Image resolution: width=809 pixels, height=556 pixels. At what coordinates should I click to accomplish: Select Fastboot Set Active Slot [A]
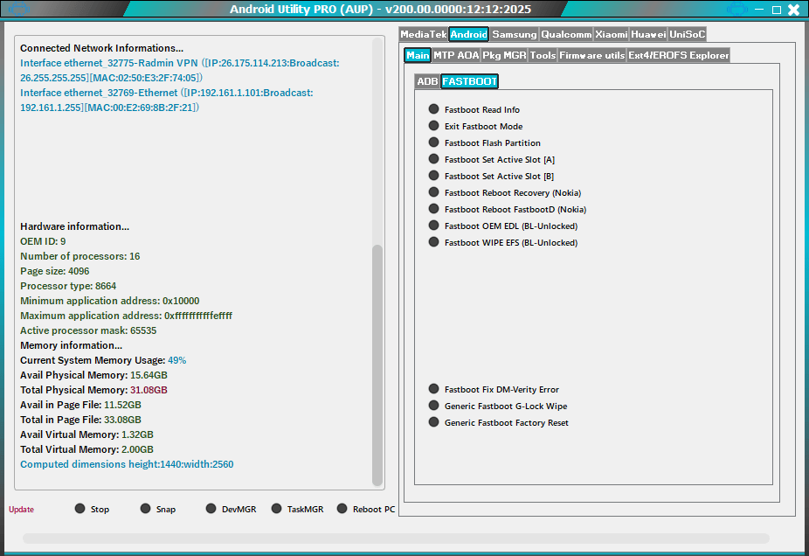(433, 159)
